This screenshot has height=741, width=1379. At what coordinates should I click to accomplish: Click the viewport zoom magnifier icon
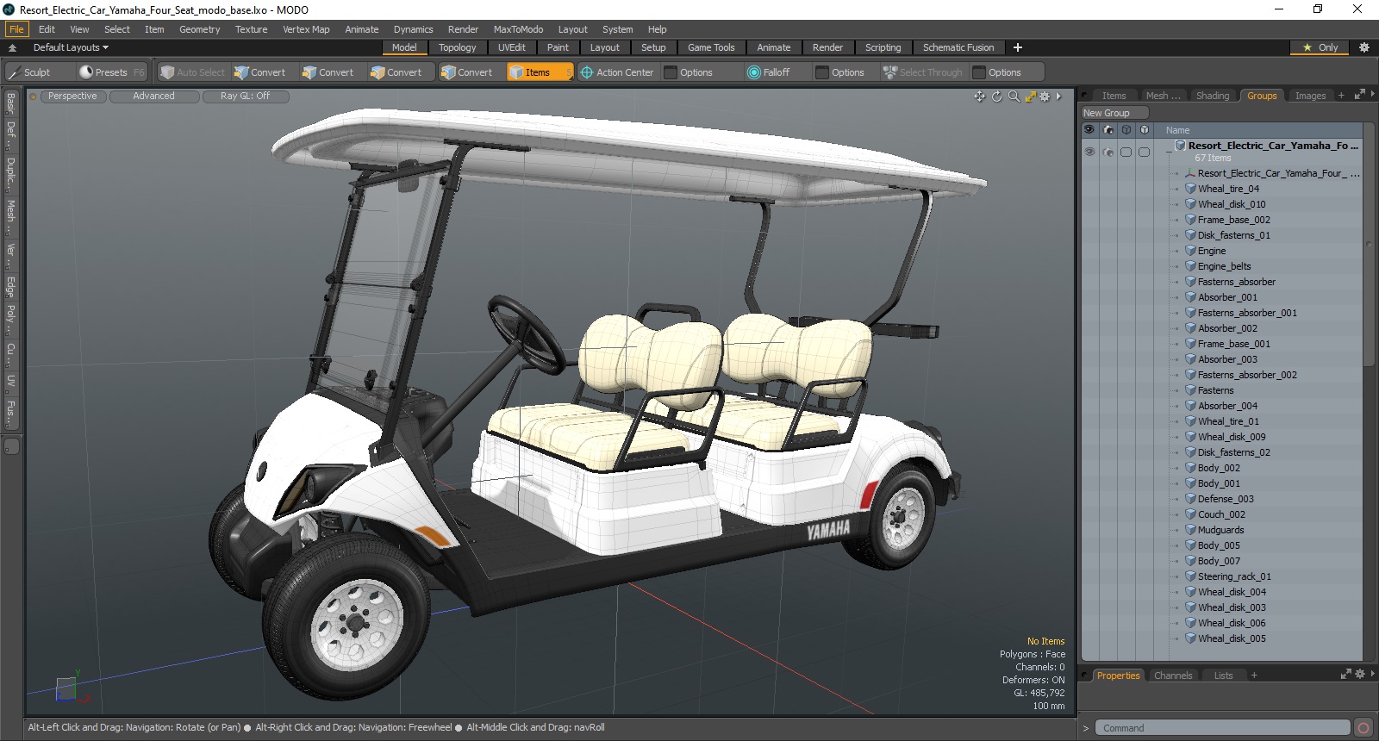(x=1014, y=97)
